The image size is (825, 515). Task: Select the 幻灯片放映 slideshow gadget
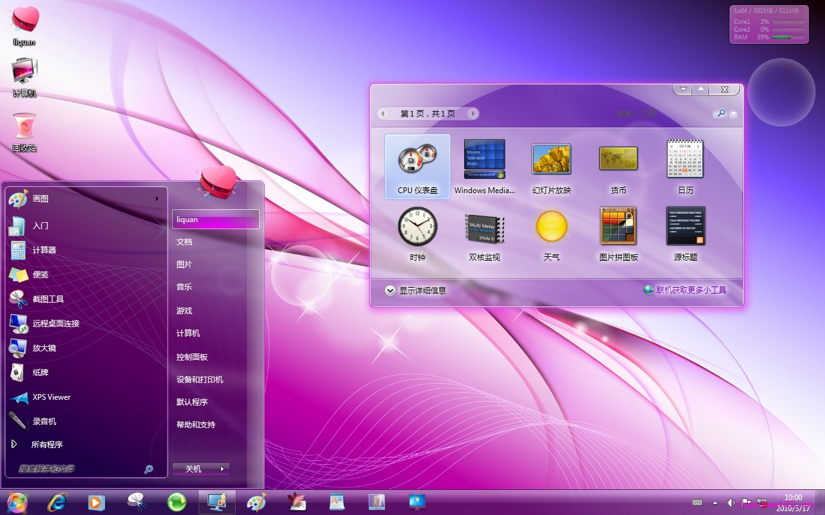click(552, 167)
